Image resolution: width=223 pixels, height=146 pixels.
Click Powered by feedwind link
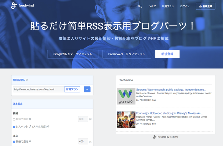[168, 137]
